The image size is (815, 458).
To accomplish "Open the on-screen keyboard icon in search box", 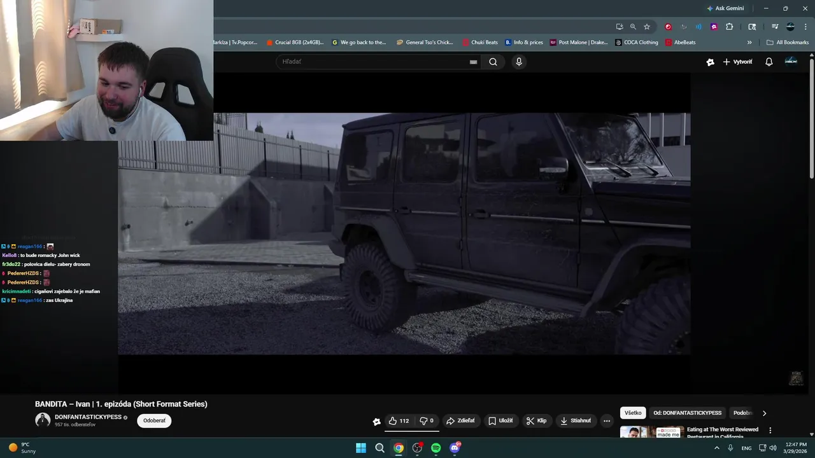I will (473, 62).
